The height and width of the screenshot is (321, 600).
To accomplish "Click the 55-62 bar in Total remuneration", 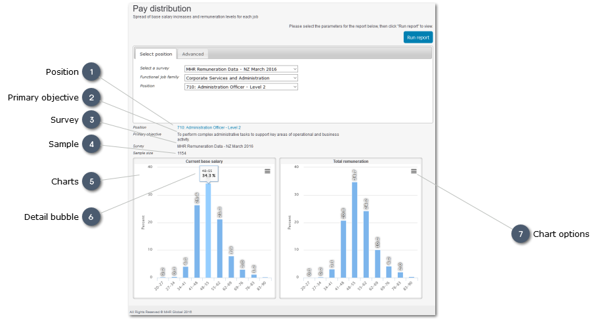I will [x=366, y=244].
